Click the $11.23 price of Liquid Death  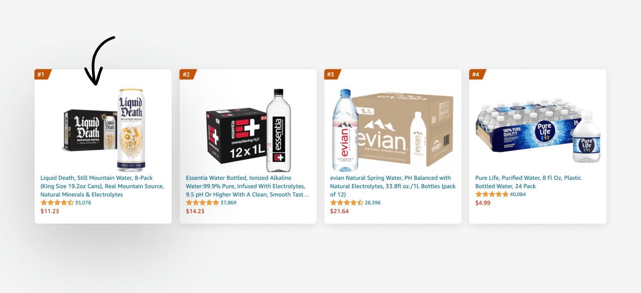pyautogui.click(x=50, y=212)
